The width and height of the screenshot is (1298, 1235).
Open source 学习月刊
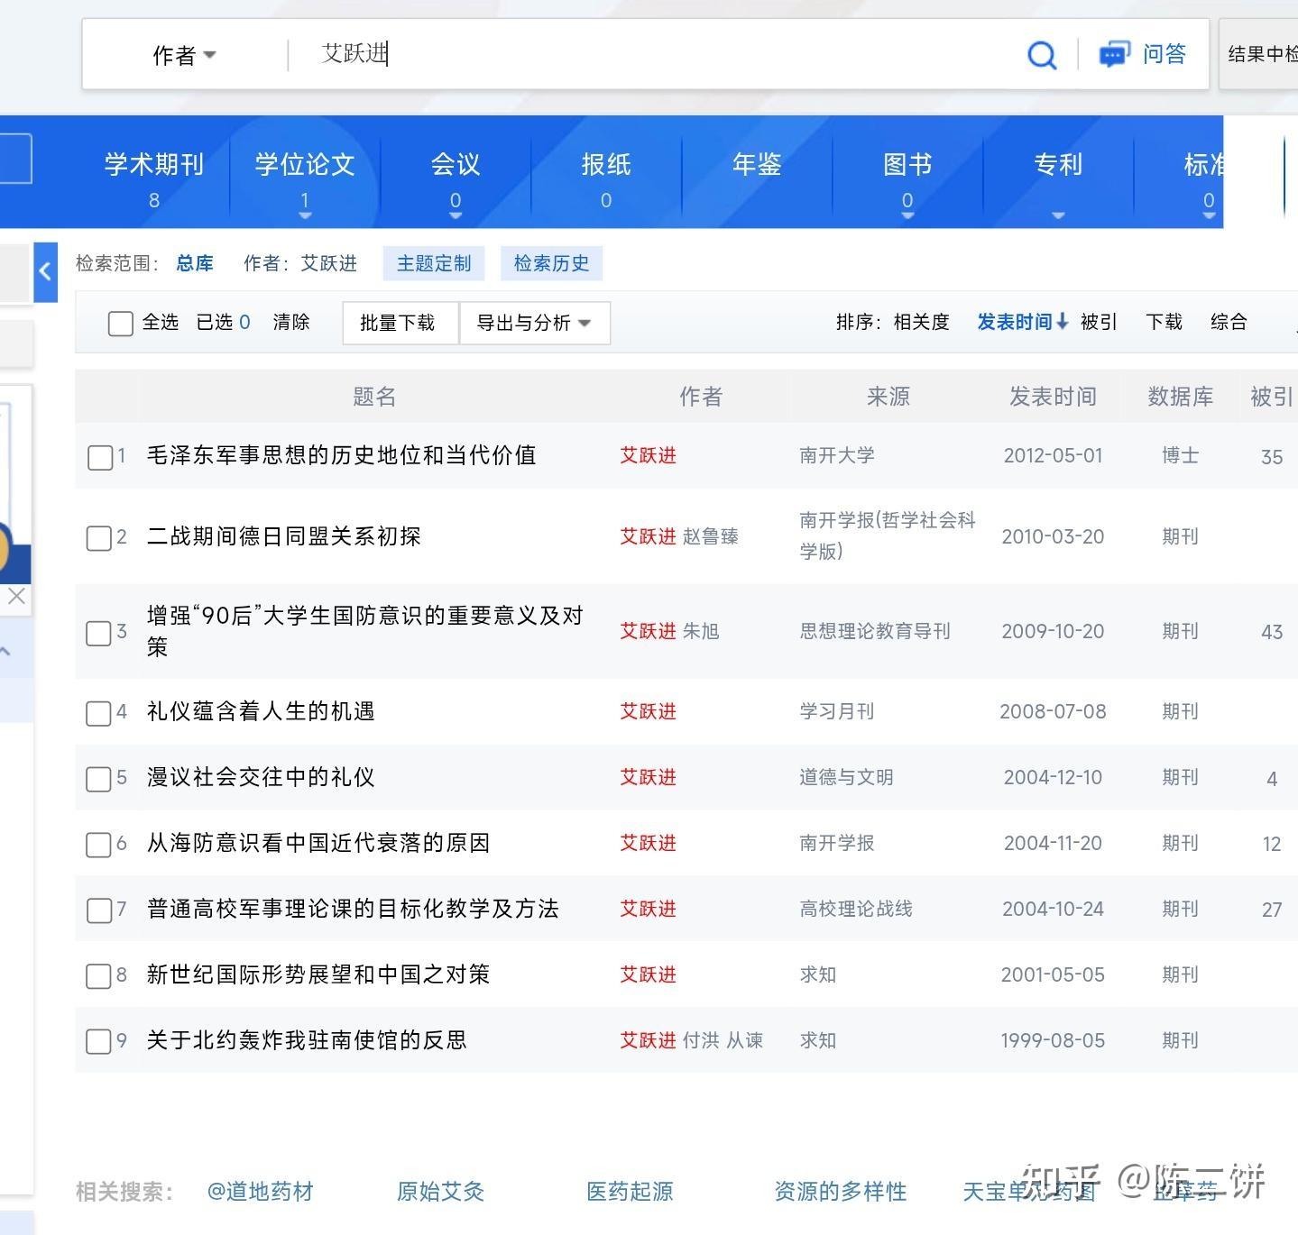[837, 711]
